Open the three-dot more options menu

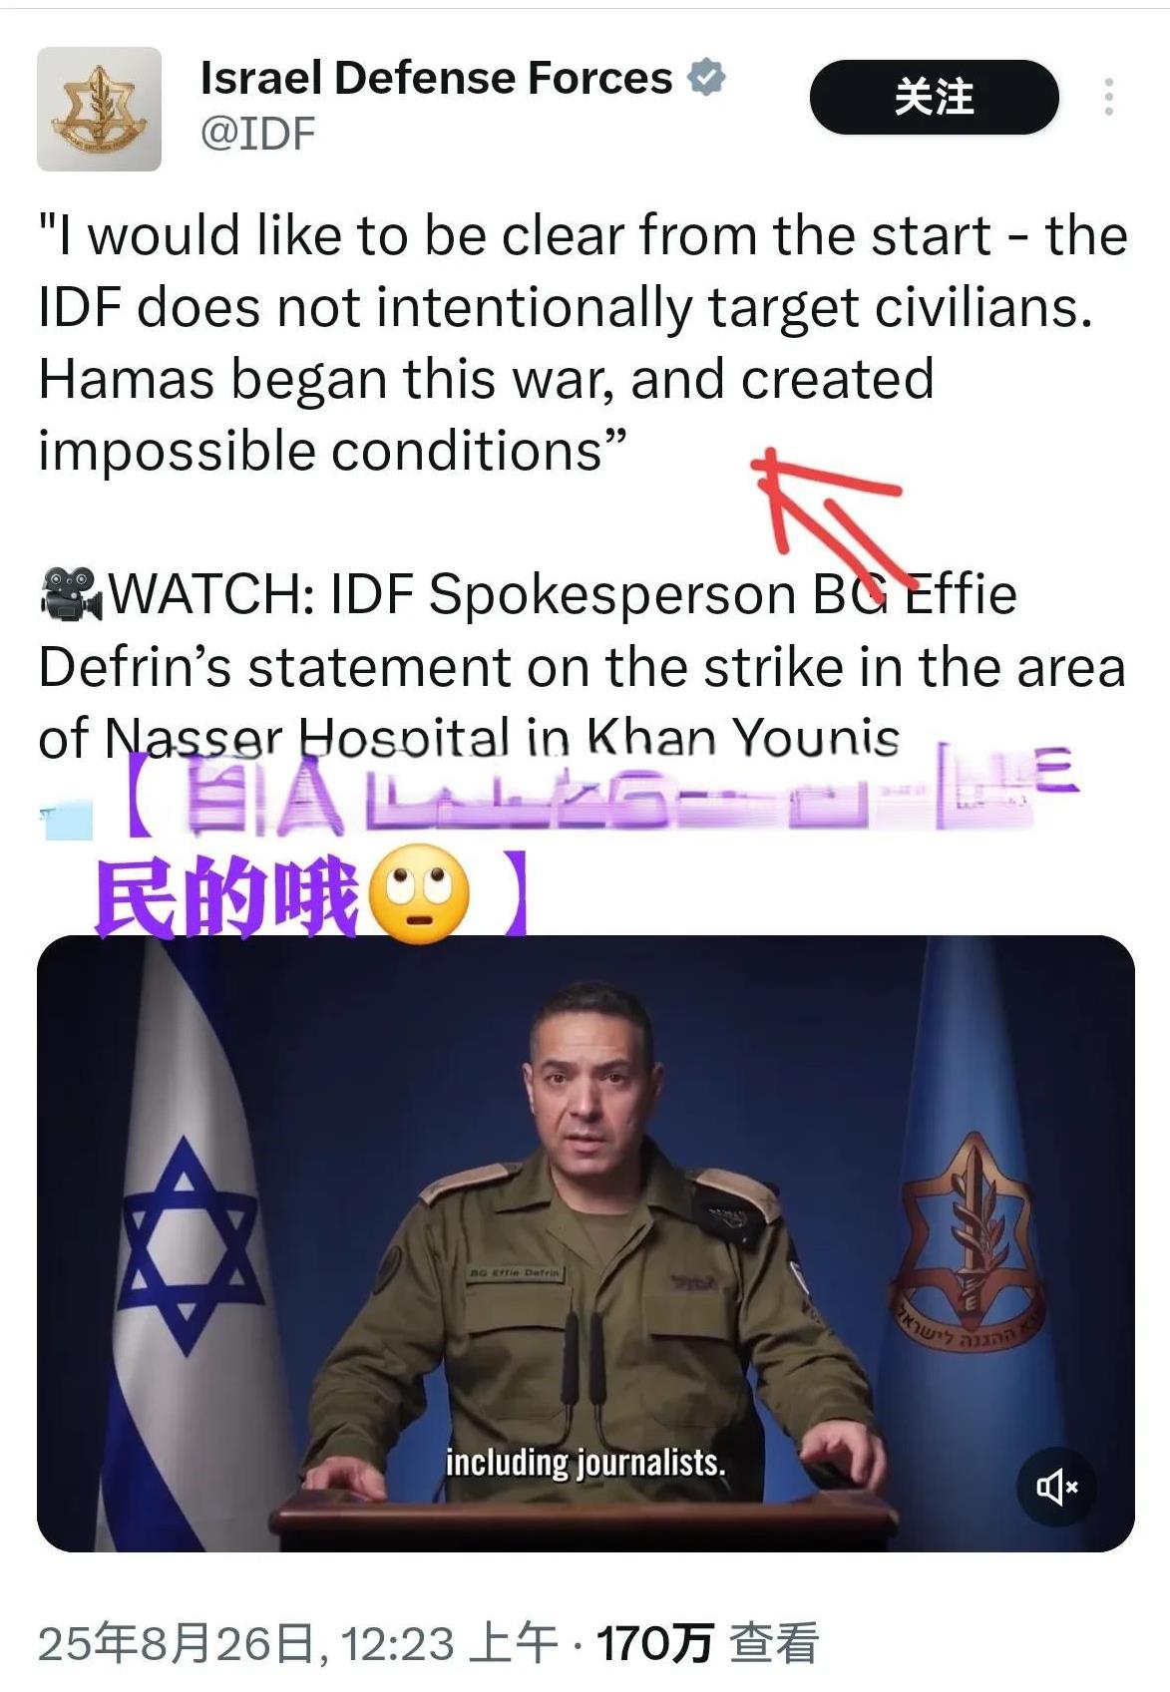(x=1108, y=97)
